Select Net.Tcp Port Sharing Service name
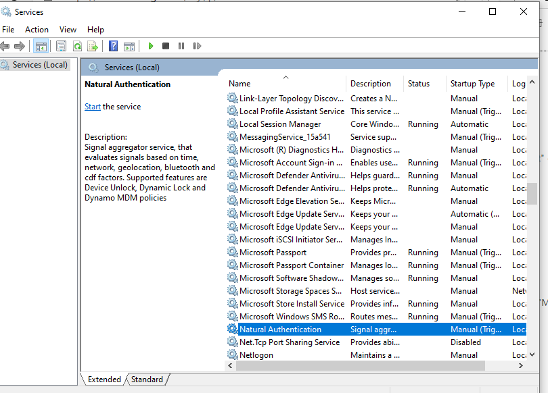The image size is (548, 393). [x=290, y=342]
